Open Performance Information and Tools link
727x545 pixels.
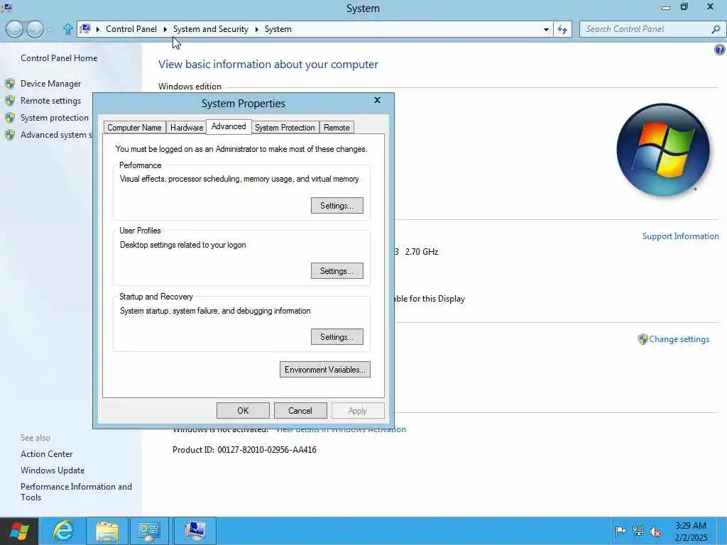[x=76, y=492]
